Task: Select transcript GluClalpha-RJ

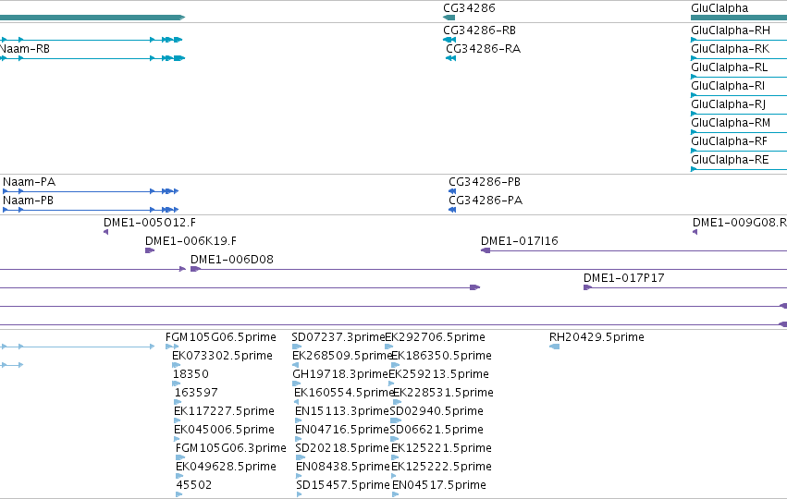Action: click(729, 104)
